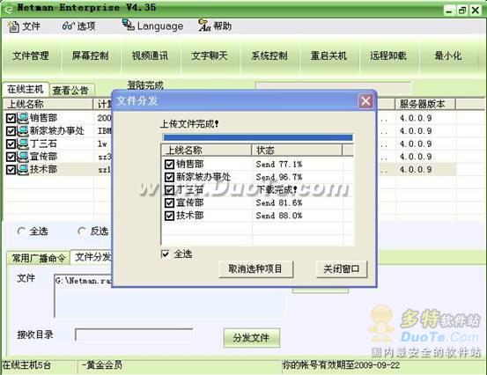The image size is (487, 375).
Task: Select the 反选 radio button
Action: pyautogui.click(x=81, y=231)
